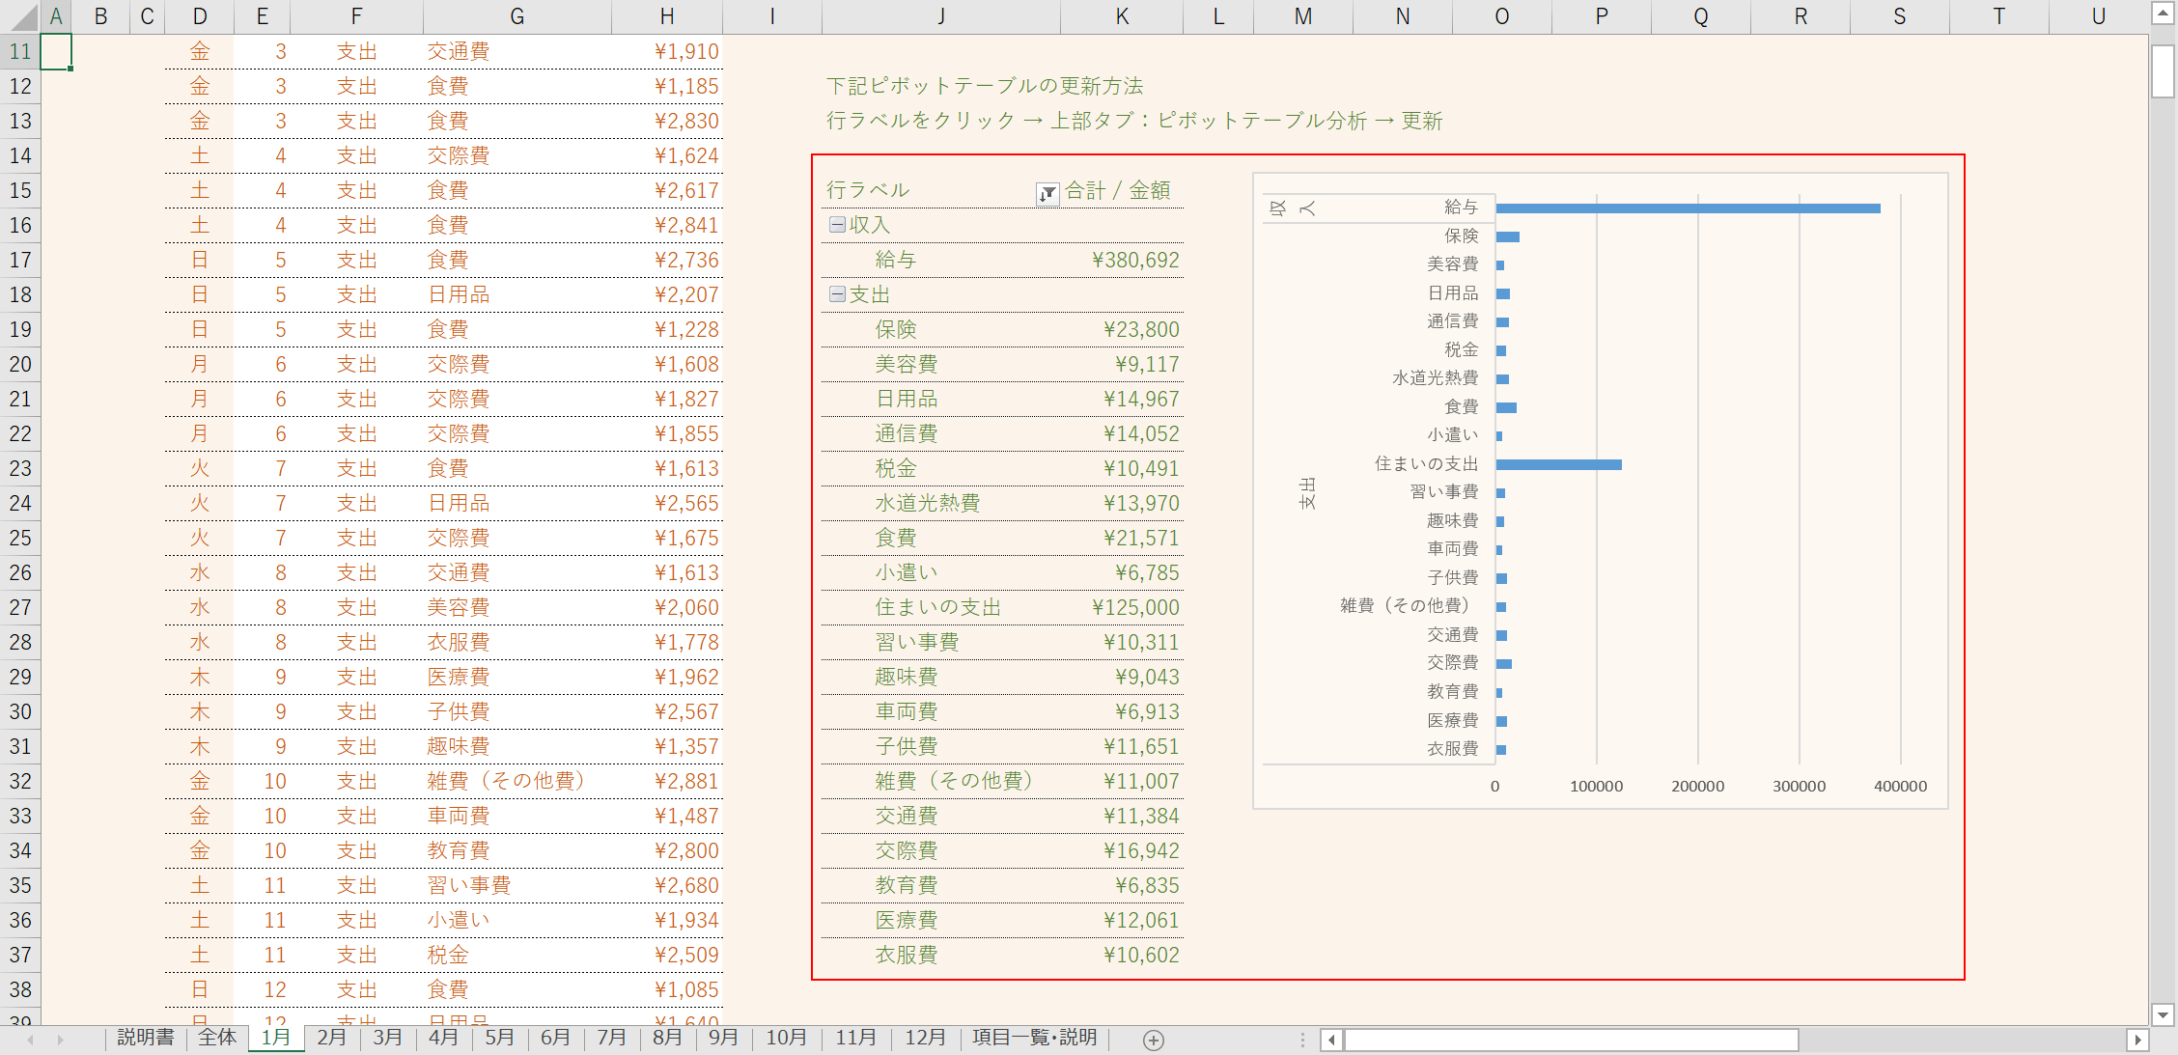Collapse the 支出 pivot group
The width and height of the screenshot is (2178, 1055).
(837, 294)
